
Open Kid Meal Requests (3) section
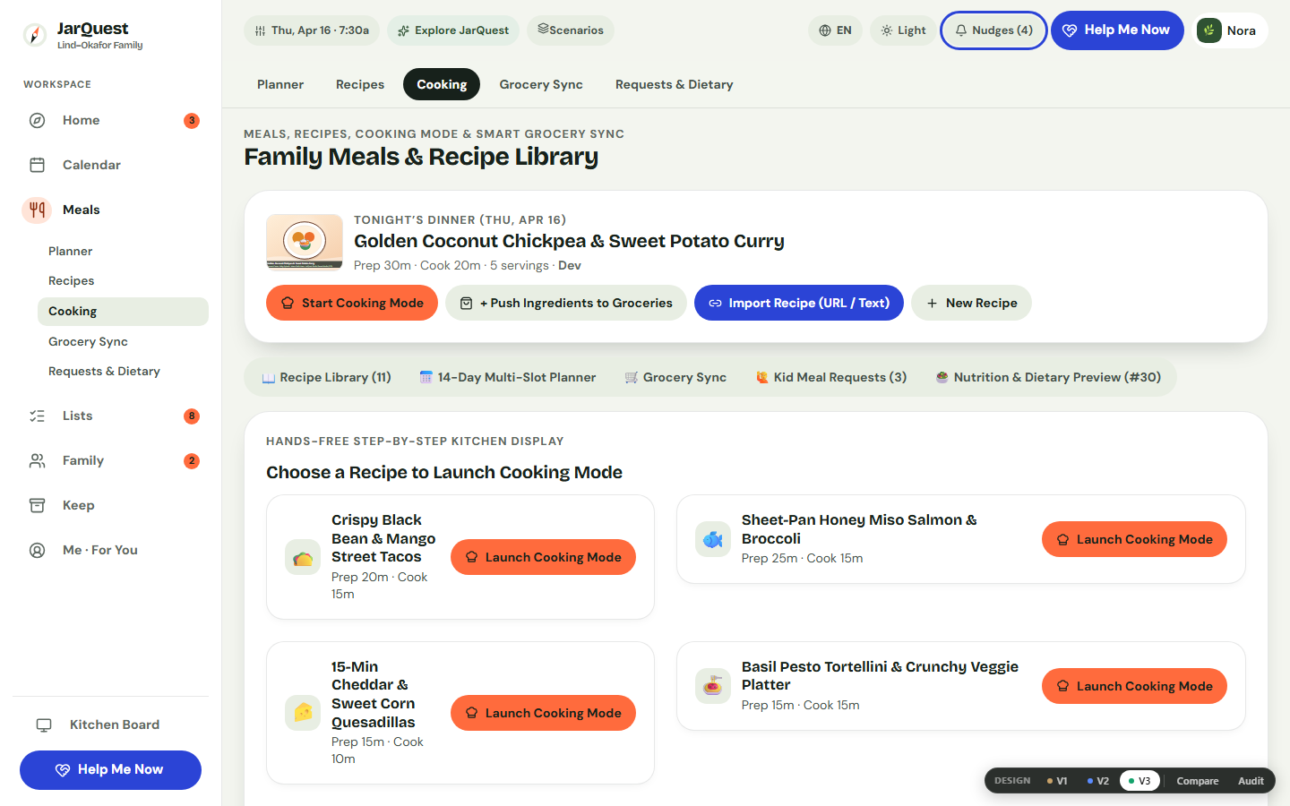click(831, 377)
